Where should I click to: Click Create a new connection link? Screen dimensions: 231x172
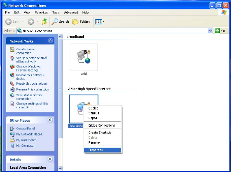click(26, 51)
